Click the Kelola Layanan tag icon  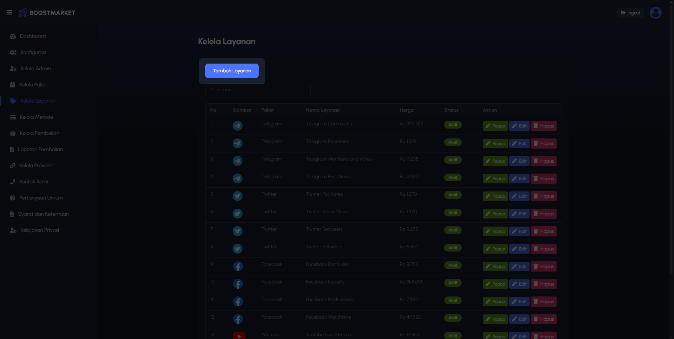(13, 101)
